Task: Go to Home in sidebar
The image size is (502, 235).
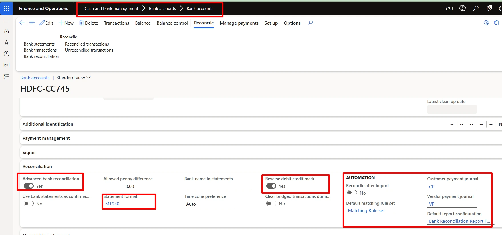Action: [6, 31]
